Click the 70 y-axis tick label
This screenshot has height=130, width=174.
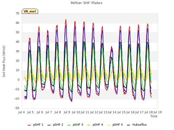point(17,13)
